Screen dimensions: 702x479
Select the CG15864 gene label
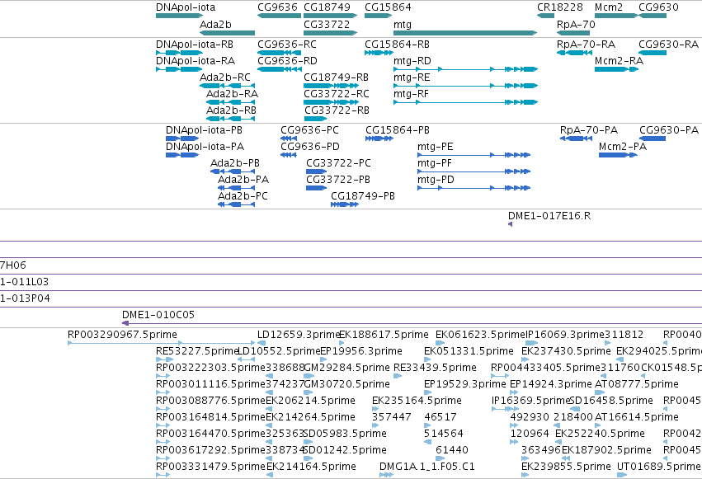388,7
